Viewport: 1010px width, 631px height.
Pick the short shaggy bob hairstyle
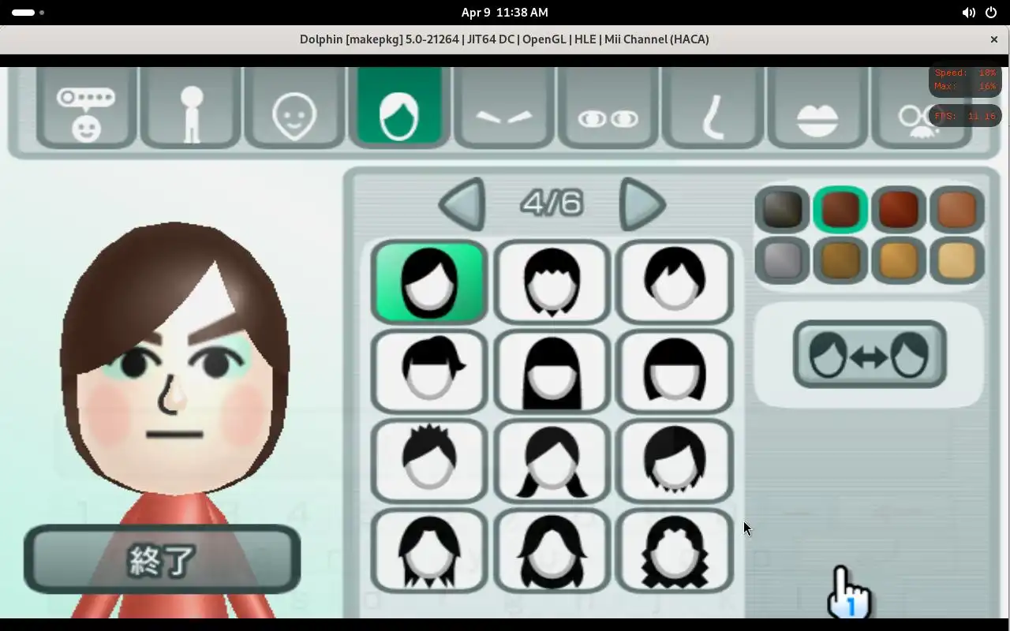click(674, 461)
